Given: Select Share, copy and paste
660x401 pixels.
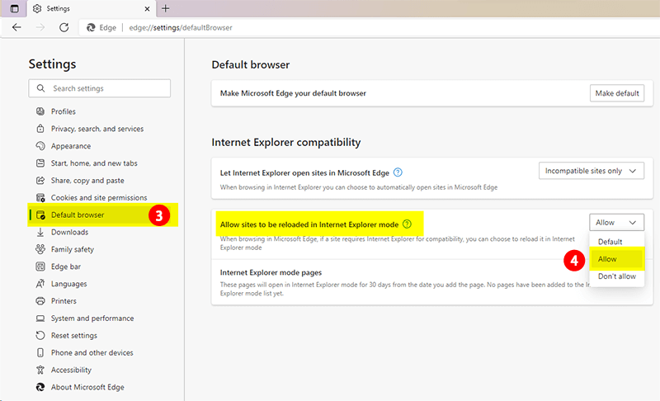Looking at the screenshot, I should point(87,181).
